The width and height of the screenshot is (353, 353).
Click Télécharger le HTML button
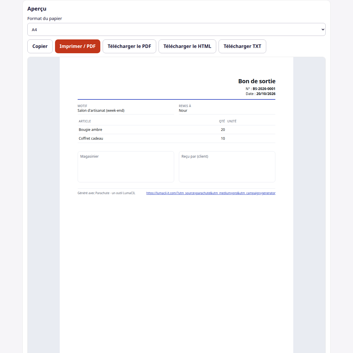coord(187,46)
